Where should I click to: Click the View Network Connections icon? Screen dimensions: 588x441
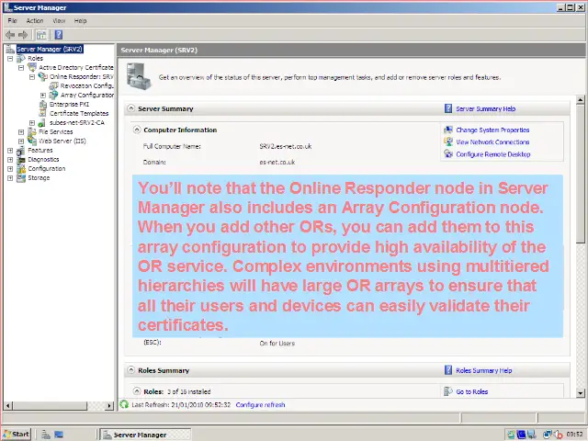pyautogui.click(x=448, y=142)
